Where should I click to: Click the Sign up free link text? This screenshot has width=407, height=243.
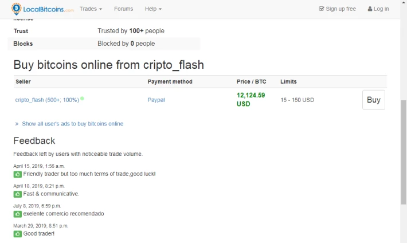point(341,9)
